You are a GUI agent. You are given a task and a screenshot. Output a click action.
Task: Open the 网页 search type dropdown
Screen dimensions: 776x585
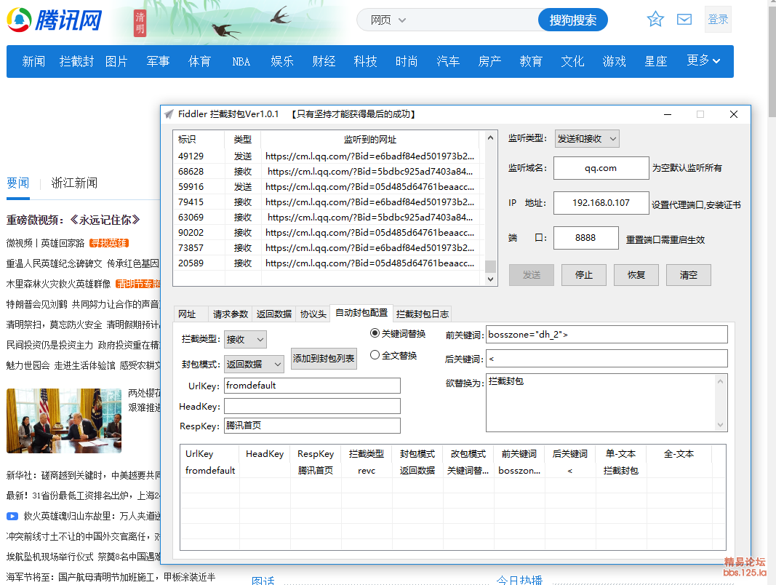(388, 20)
